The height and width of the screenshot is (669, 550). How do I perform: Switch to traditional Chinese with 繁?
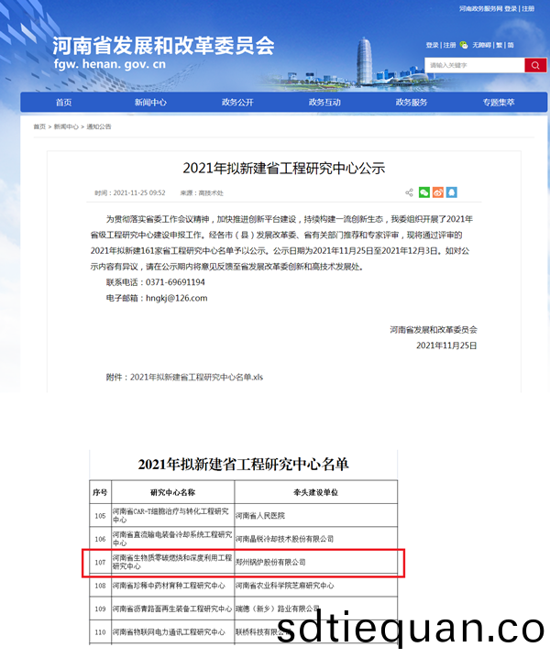pyautogui.click(x=499, y=45)
